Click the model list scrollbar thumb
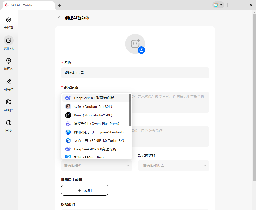256x210 pixels. (130, 110)
